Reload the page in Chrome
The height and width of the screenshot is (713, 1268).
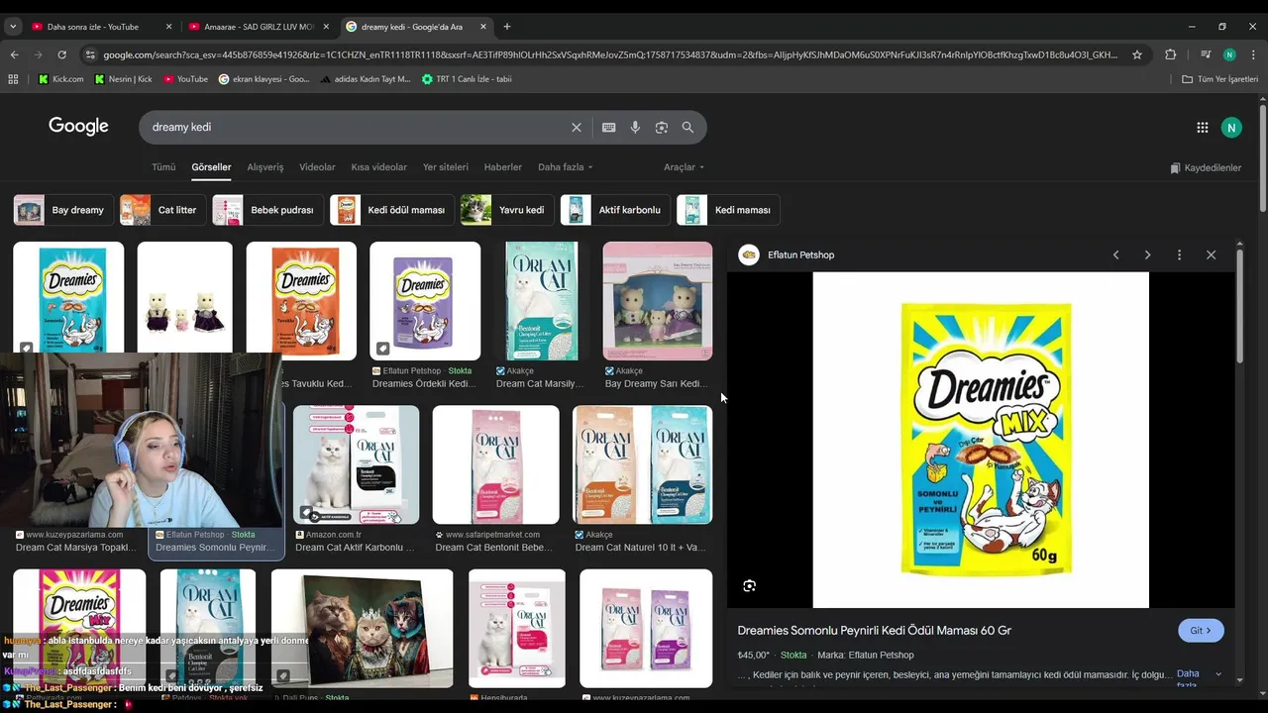(x=61, y=55)
